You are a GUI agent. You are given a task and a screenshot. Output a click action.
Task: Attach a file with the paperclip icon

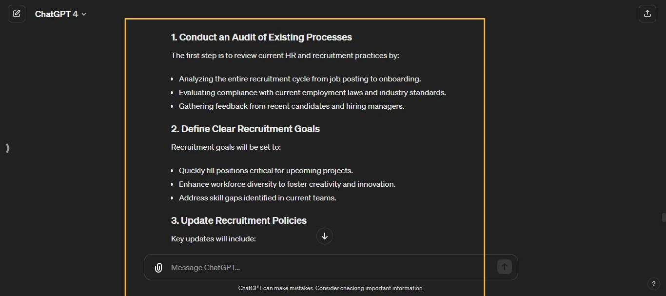tap(158, 267)
